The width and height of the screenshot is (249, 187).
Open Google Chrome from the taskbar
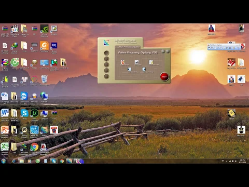(62, 161)
